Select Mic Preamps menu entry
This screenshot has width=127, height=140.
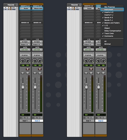click(x=112, y=7)
